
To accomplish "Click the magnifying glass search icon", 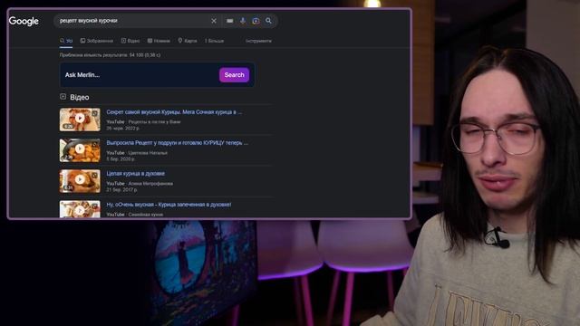I will click(268, 21).
